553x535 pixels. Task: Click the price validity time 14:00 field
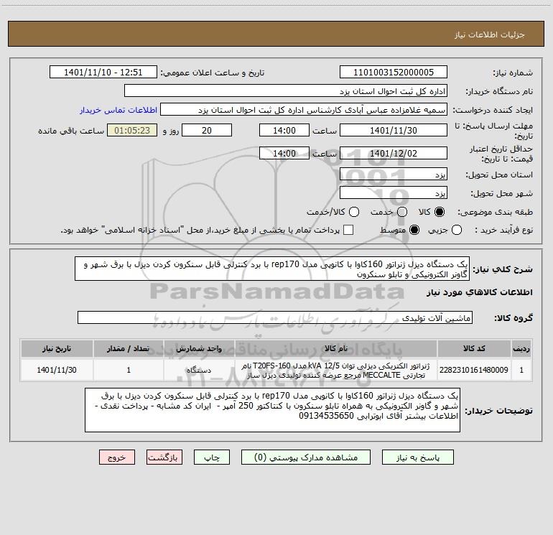pyautogui.click(x=284, y=153)
